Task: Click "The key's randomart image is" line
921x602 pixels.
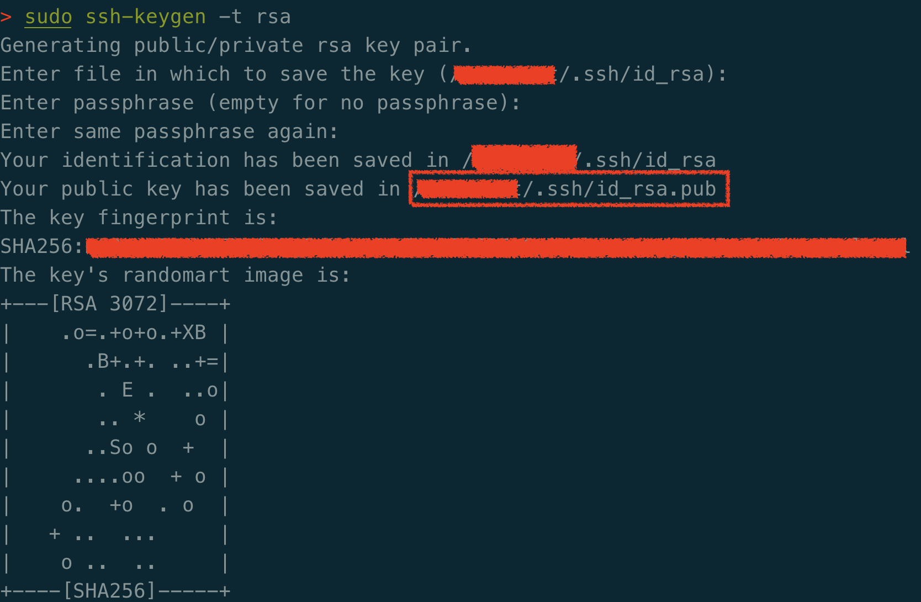Action: coord(175,276)
